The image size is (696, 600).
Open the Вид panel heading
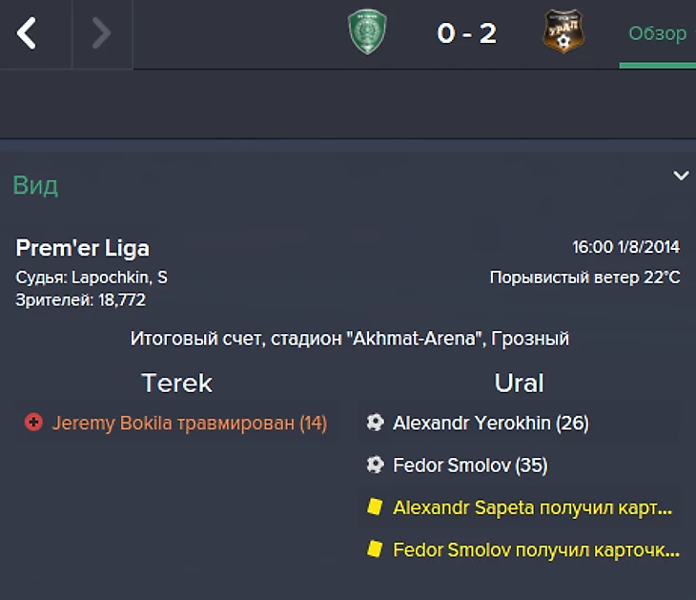35,185
